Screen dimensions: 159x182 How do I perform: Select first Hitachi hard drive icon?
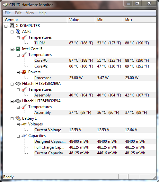tap(18, 84)
